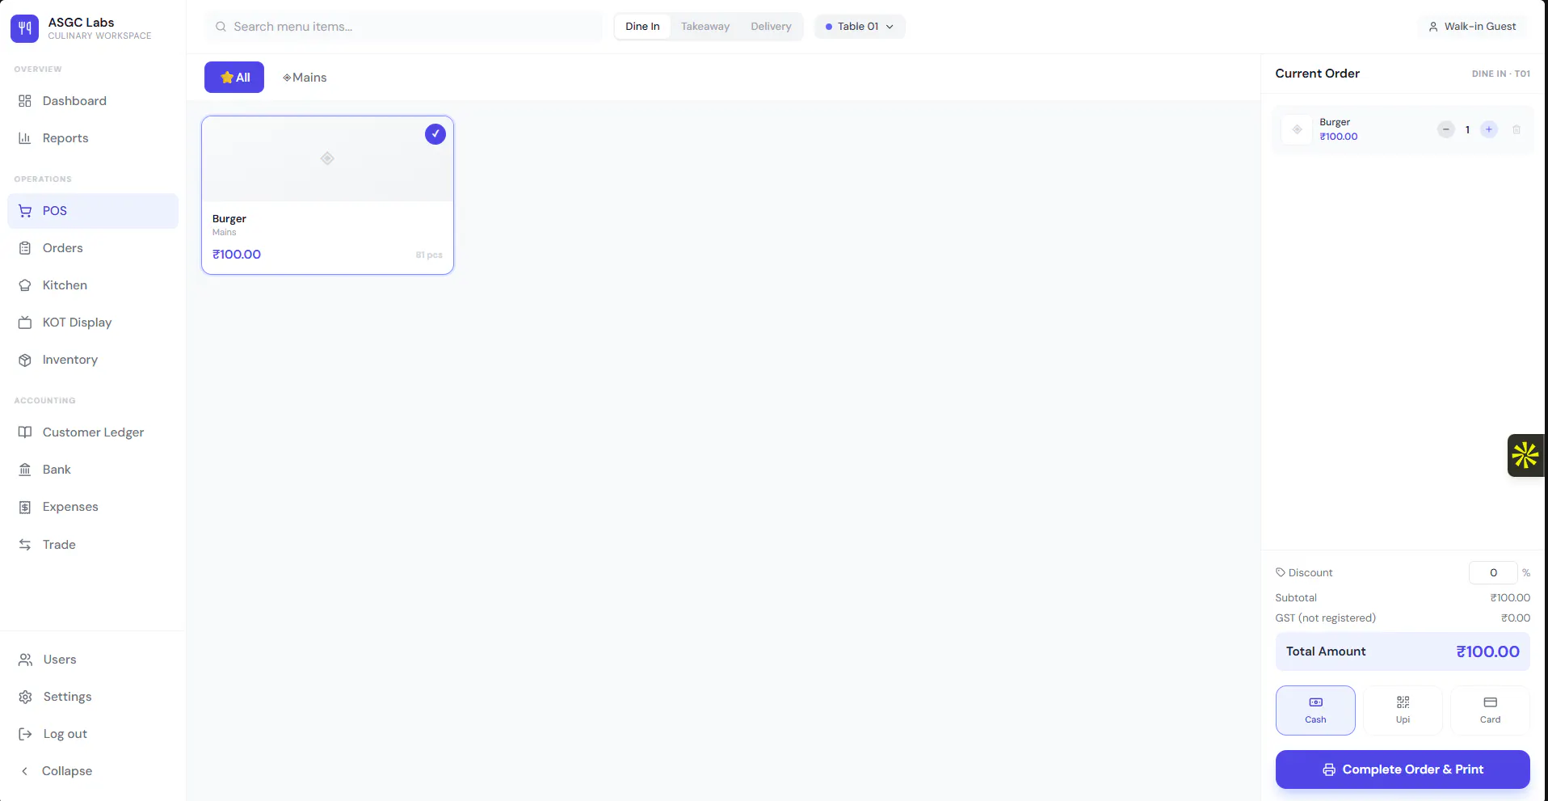Open Users management
Viewport: 1548px width, 801px height.
click(x=93, y=660)
